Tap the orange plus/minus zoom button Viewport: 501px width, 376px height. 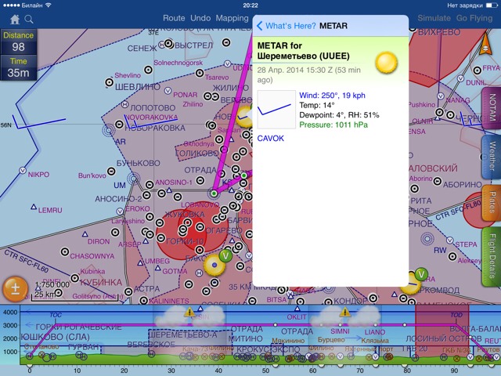click(15, 289)
